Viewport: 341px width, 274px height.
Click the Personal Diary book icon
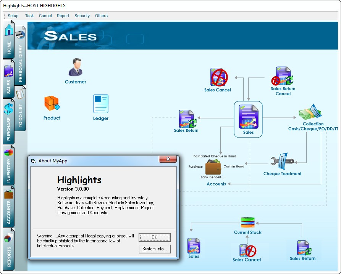coord(20,34)
